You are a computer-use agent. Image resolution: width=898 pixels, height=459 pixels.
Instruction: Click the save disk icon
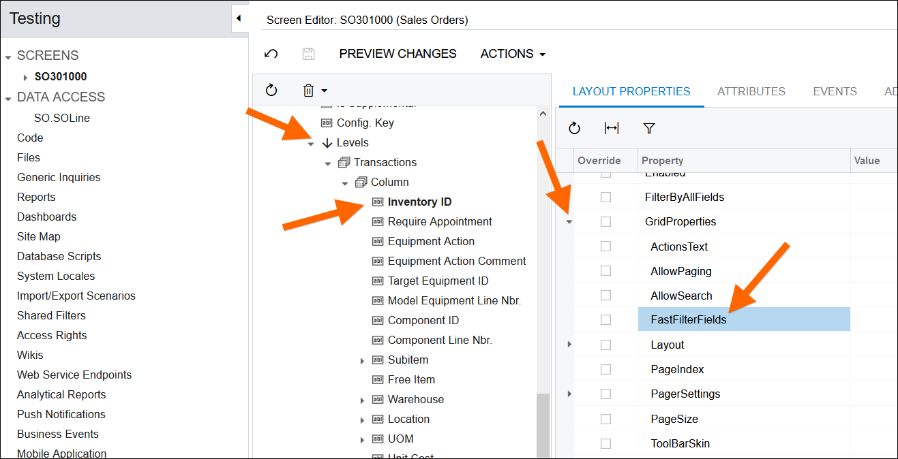pyautogui.click(x=308, y=54)
